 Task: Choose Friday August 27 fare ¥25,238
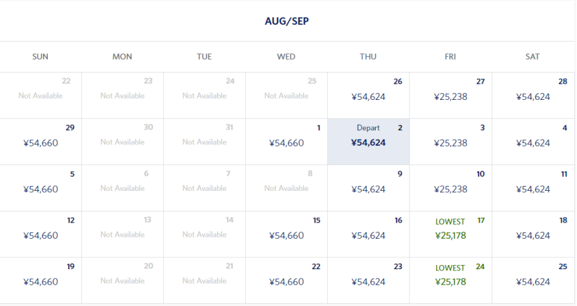[451, 96]
